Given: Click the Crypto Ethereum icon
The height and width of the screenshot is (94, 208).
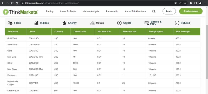Looking at the screenshot, I should click(119, 23).
